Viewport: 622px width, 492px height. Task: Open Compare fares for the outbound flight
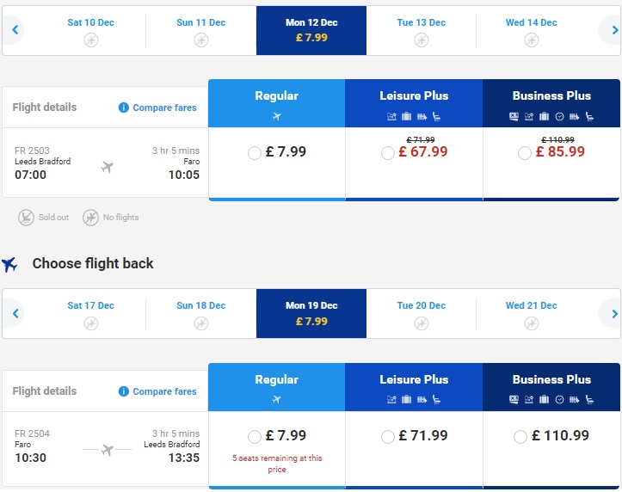click(164, 108)
